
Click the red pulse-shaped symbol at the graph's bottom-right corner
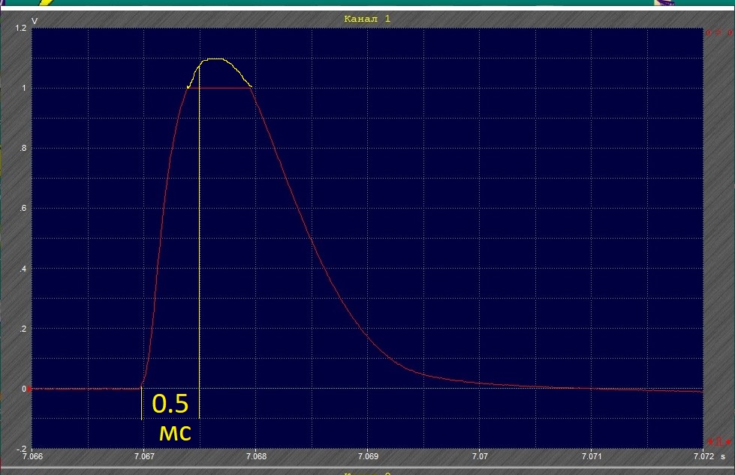(x=719, y=442)
